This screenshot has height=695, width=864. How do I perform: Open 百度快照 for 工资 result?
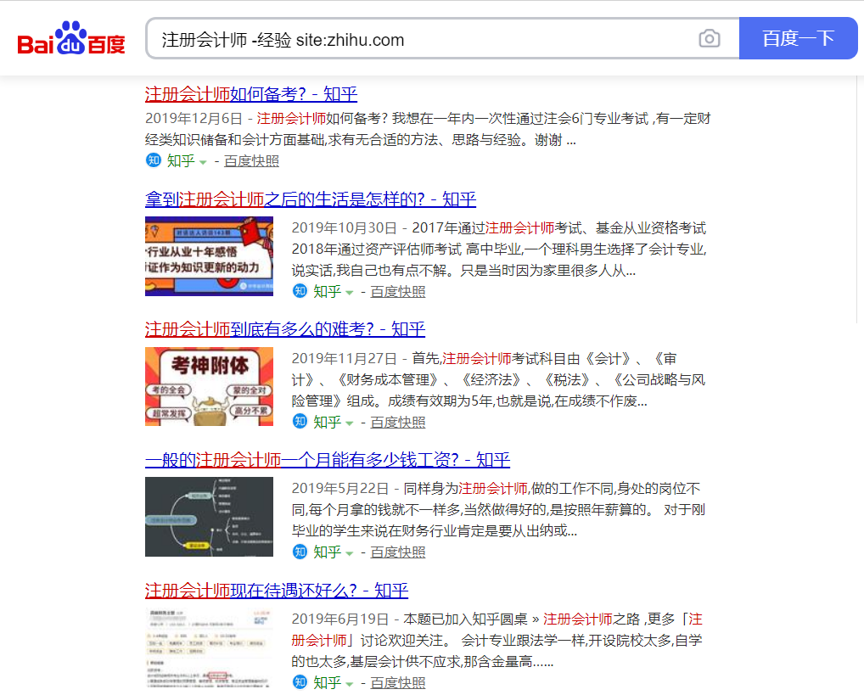tap(398, 552)
